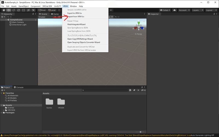The height and width of the screenshot is (137, 219).
Task: Select the Transform tool
Action: [x=28, y=10]
